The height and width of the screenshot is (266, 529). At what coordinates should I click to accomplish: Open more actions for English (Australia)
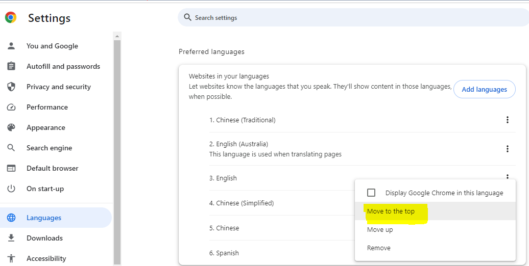pyautogui.click(x=507, y=149)
